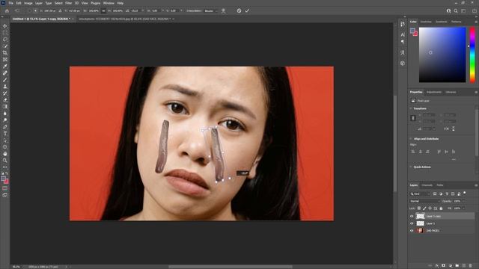
Task: Collapse the Align and Distribute section
Action: 411,139
